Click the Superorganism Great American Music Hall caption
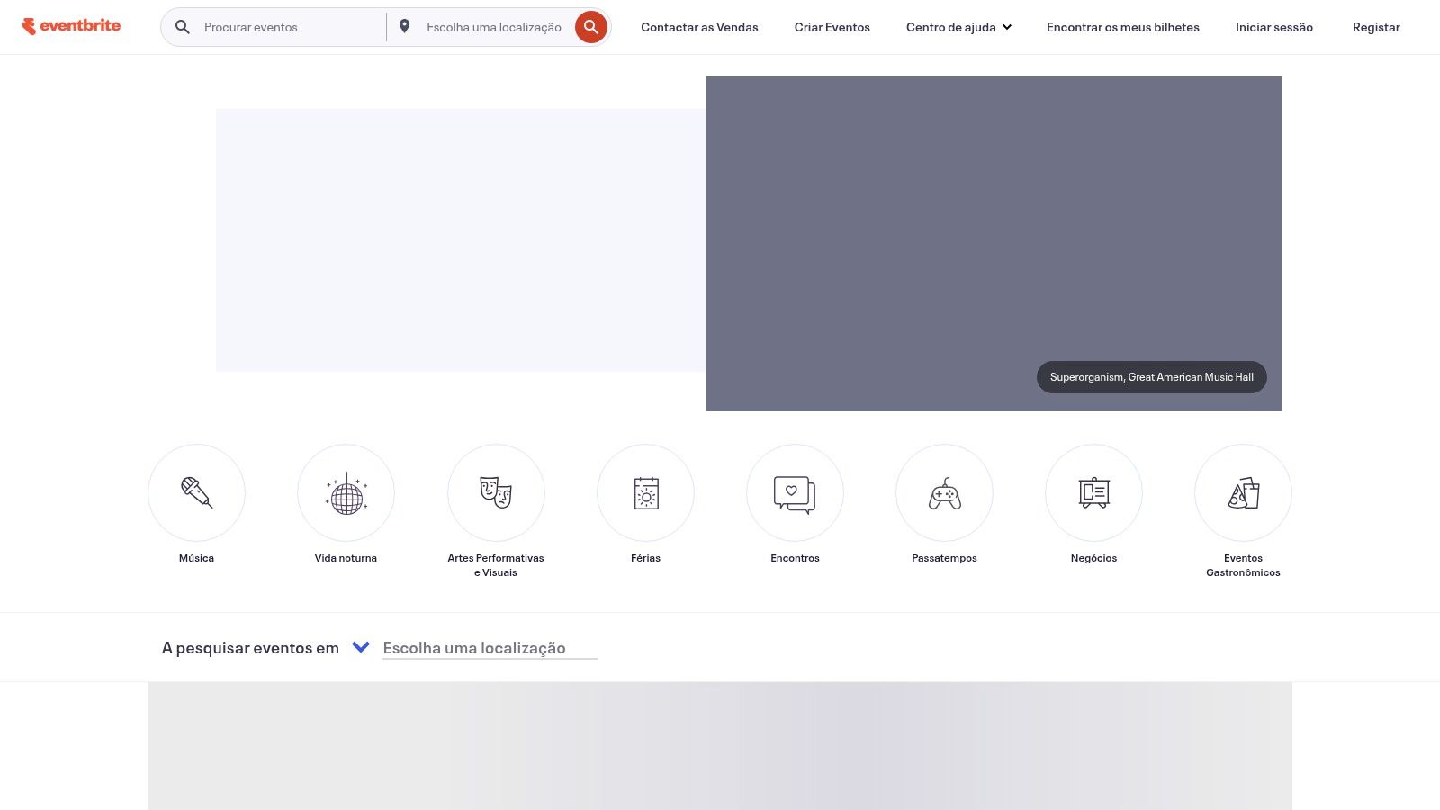This screenshot has width=1440, height=810. coord(1151,377)
